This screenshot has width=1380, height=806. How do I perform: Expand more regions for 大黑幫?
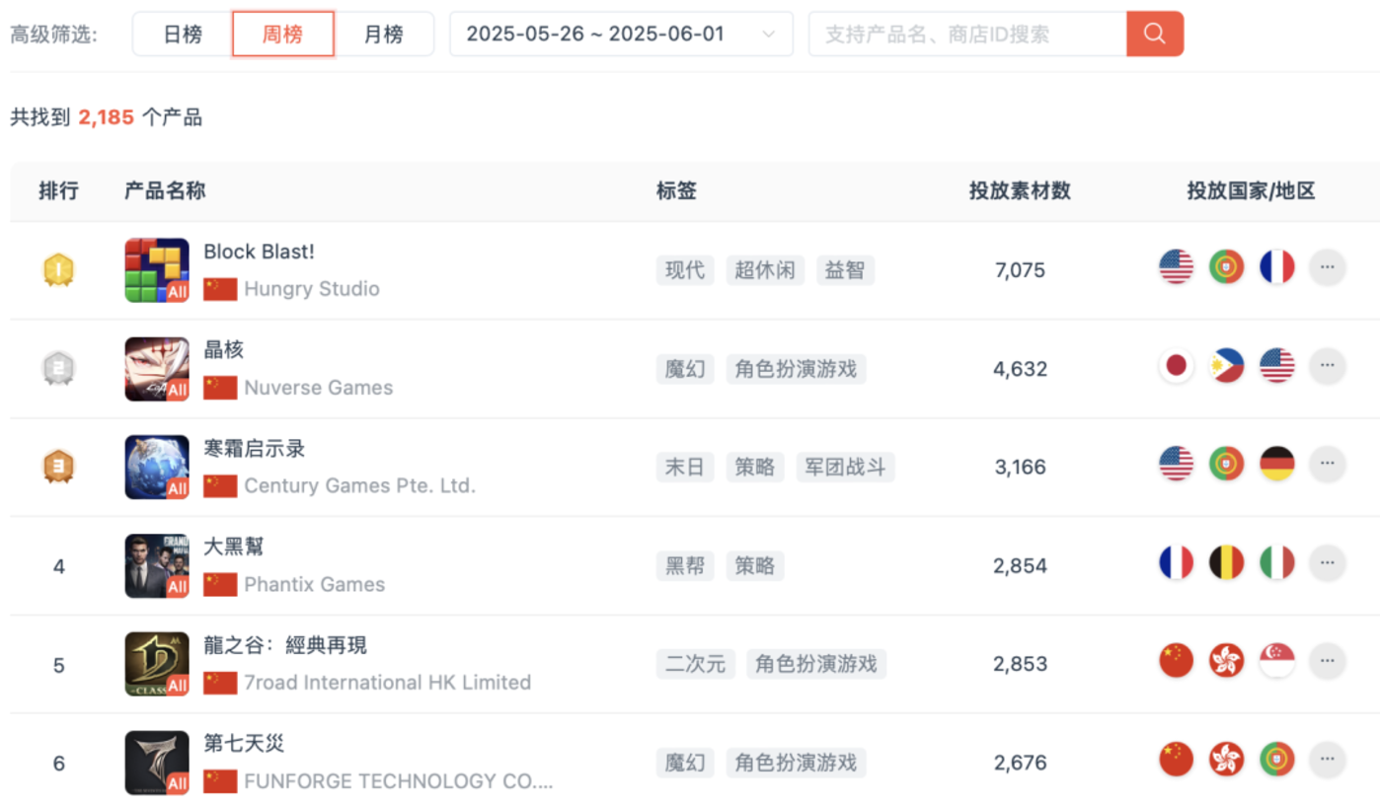click(x=1327, y=563)
